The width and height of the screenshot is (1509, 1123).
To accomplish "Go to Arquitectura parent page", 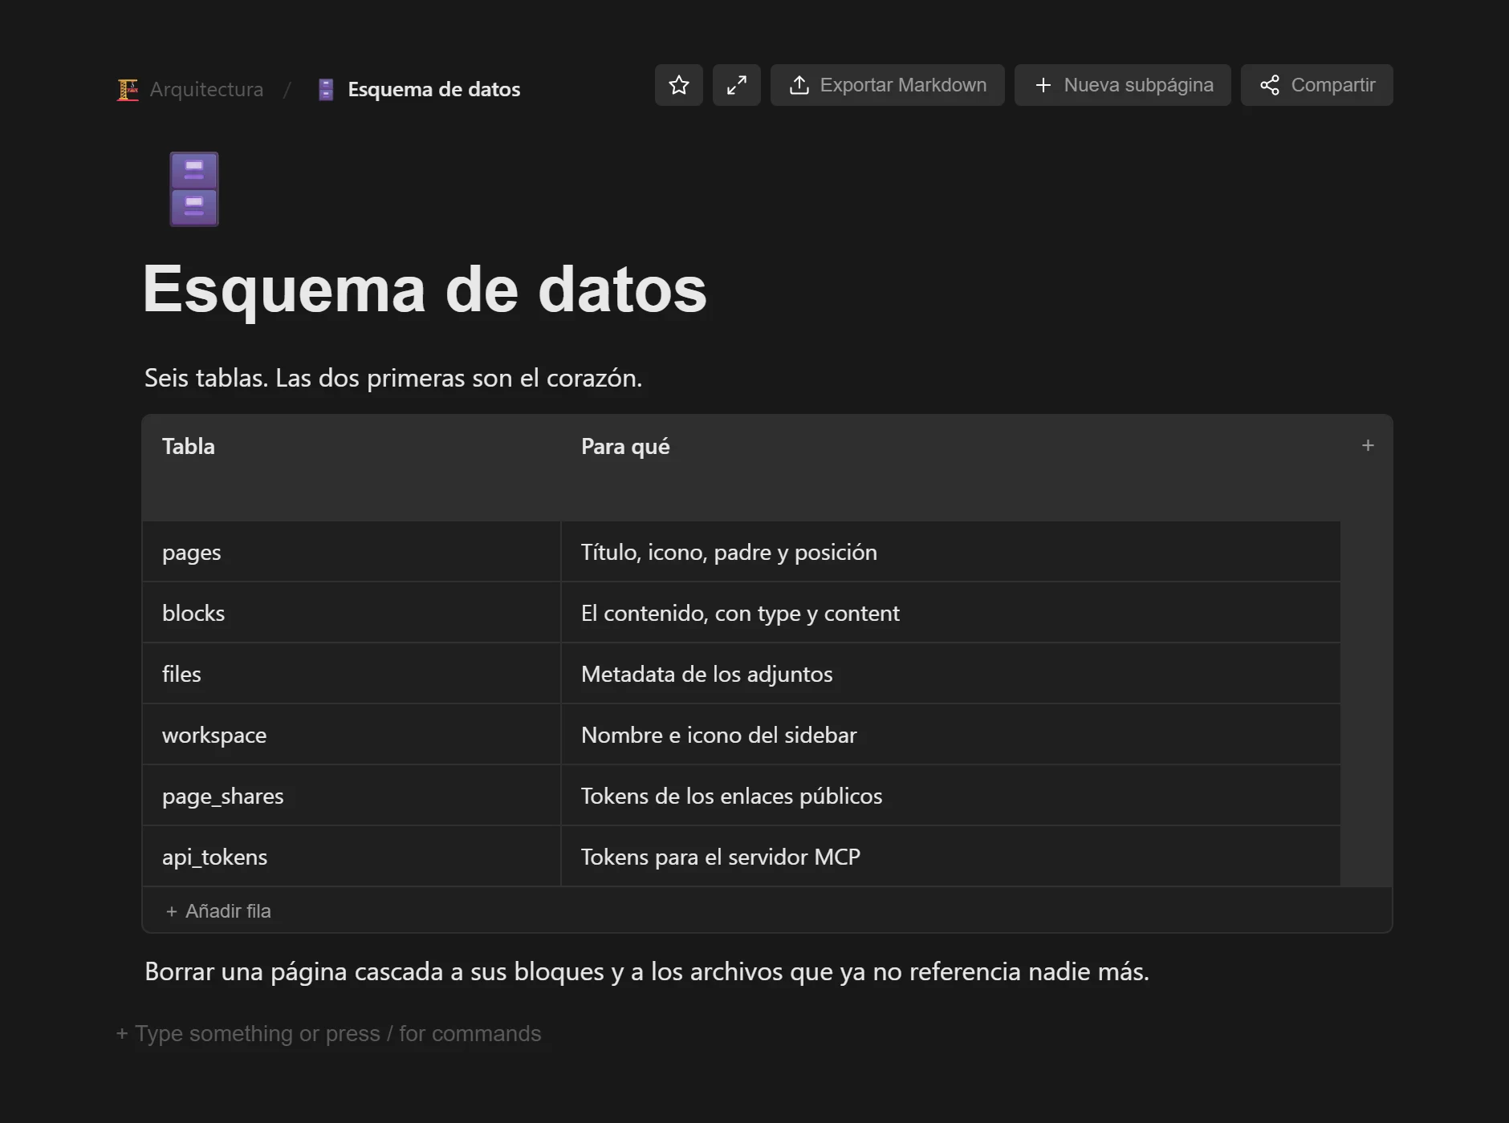I will 206,90.
